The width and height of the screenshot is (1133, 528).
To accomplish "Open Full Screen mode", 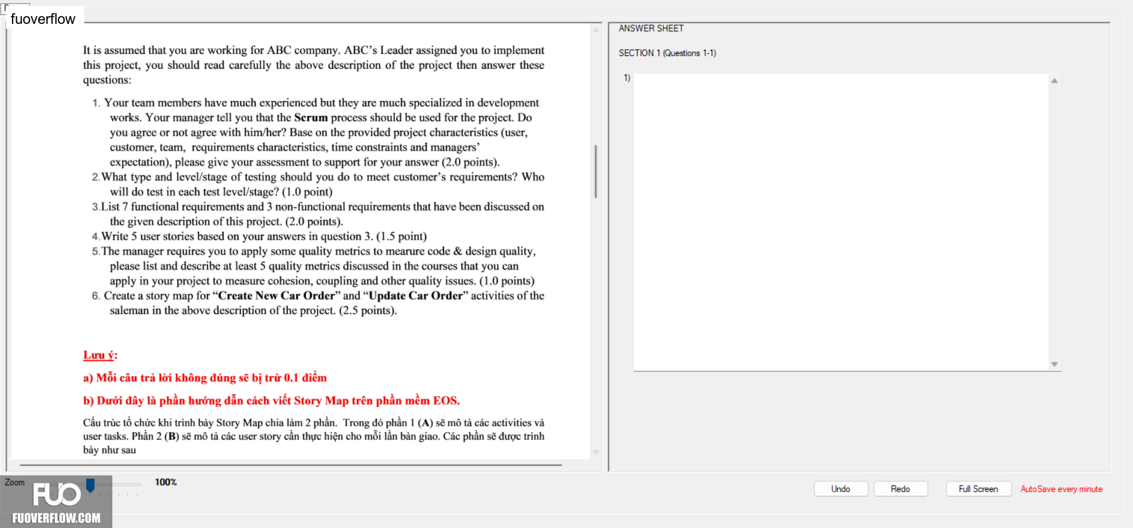I will pos(978,489).
